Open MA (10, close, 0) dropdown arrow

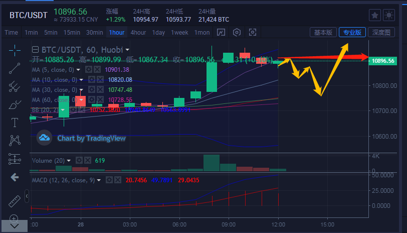click(x=81, y=80)
